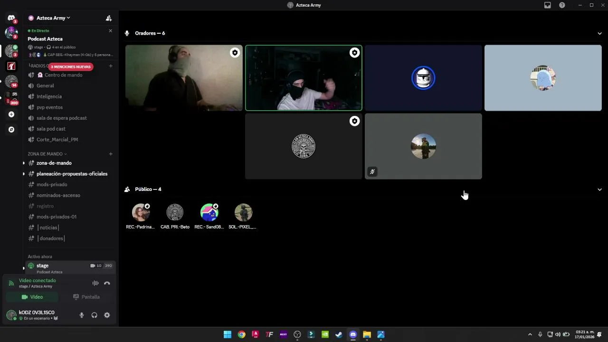Launch Google Chrome from taskbar

(241, 334)
